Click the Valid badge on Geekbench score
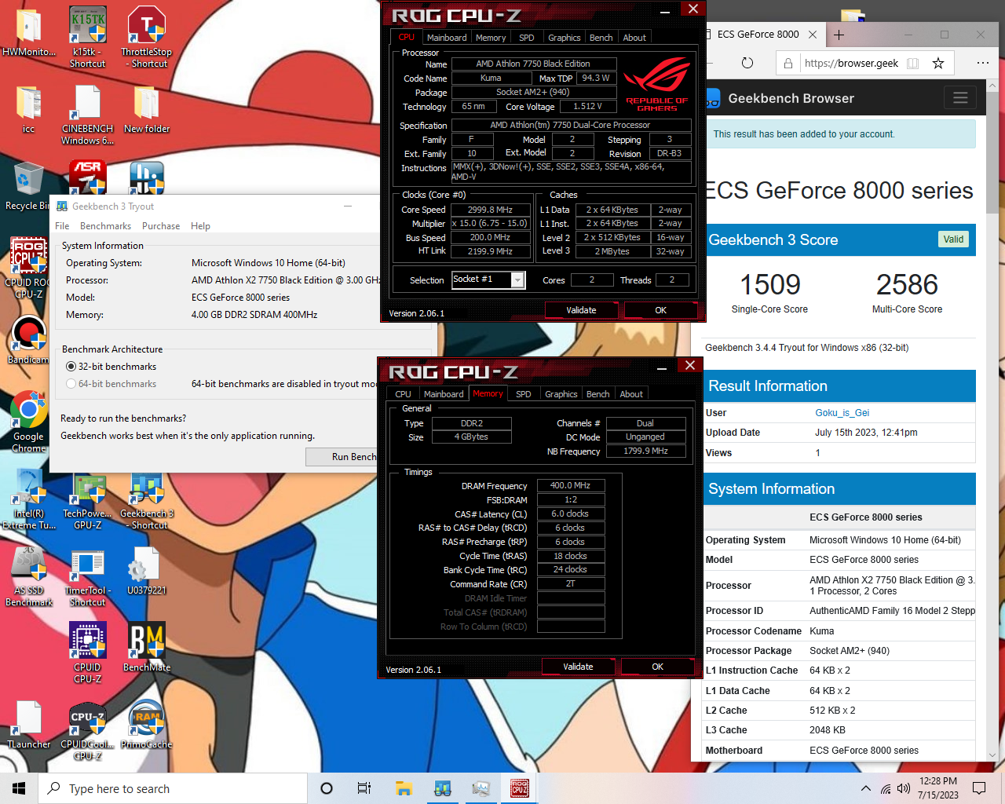1005x804 pixels. coord(953,239)
